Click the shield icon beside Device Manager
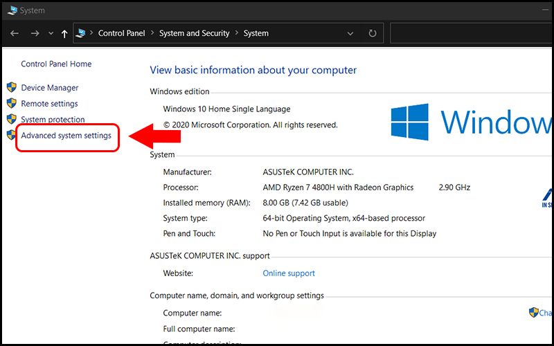This screenshot has width=554, height=346. coord(11,88)
